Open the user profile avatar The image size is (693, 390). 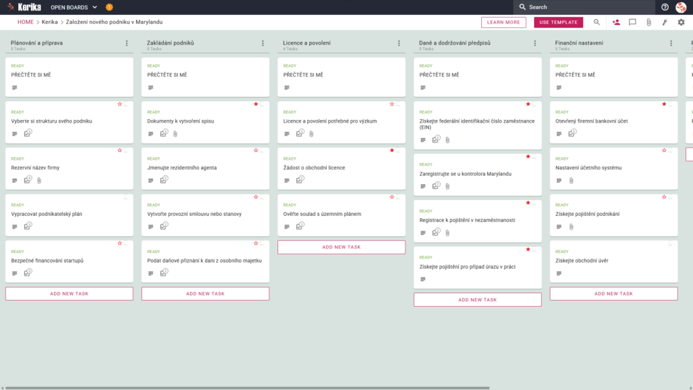pyautogui.click(x=681, y=7)
